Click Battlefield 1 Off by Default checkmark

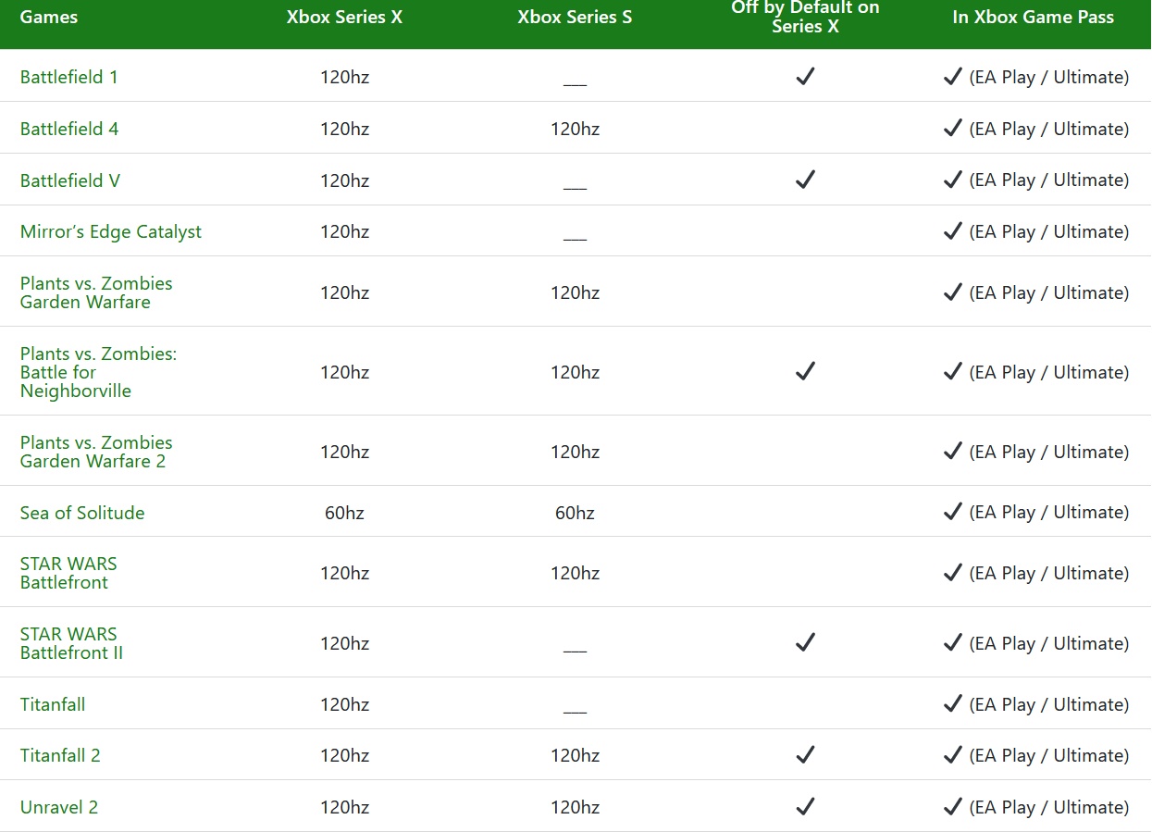805,77
